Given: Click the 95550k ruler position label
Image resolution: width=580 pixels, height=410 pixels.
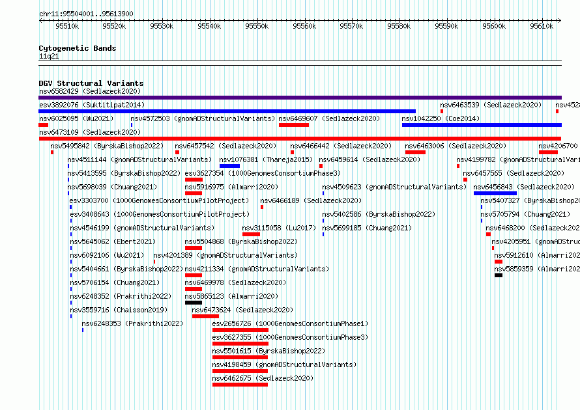Looking at the screenshot, I should [x=257, y=26].
